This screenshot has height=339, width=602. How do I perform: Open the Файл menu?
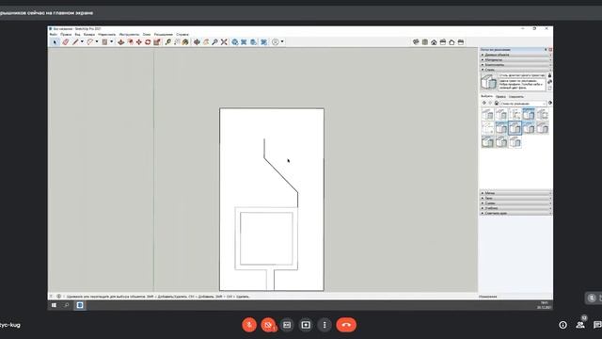pyautogui.click(x=54, y=34)
